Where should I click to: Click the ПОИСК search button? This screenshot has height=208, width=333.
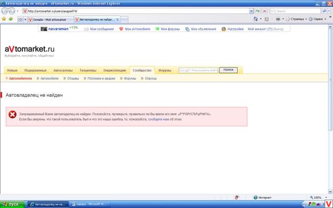point(228,70)
